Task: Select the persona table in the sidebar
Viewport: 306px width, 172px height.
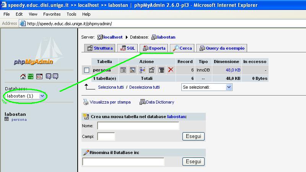Action: [x=19, y=120]
